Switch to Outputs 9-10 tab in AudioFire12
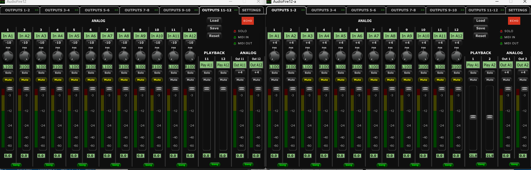 179,10
